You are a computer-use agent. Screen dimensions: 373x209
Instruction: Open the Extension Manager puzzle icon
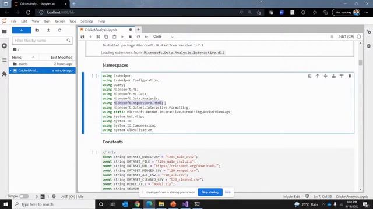[4, 74]
